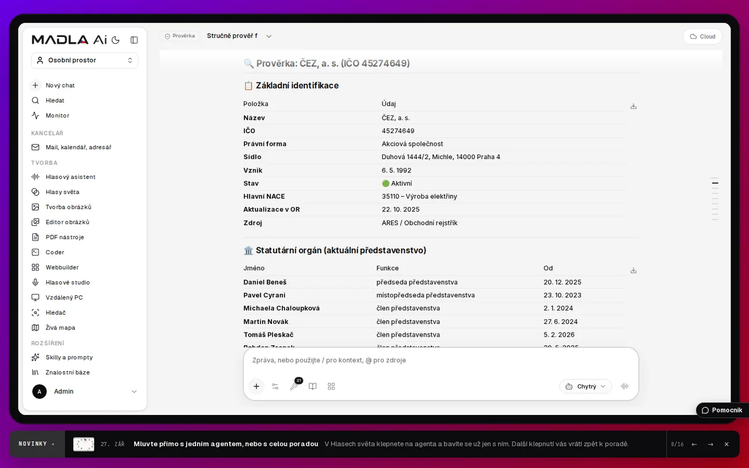Viewport: 749px width, 468px height.
Task: Open the Stručně prověř chat title dropdown
Action: coord(239,36)
